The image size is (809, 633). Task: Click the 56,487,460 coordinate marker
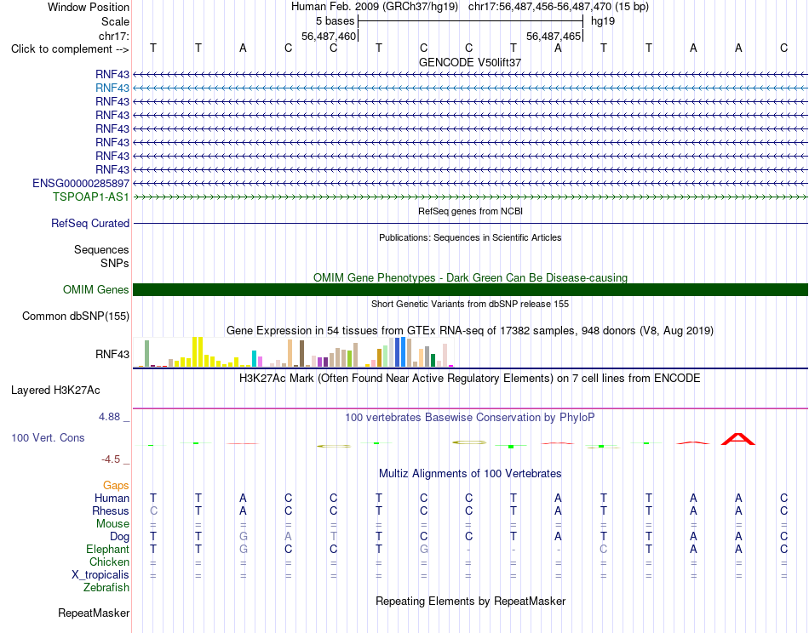point(329,36)
